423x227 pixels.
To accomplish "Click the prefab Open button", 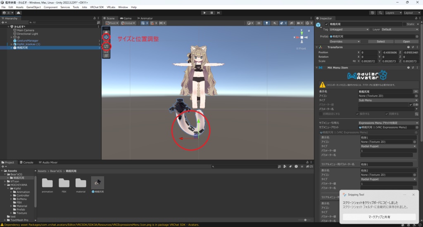I will (x=406, y=42).
